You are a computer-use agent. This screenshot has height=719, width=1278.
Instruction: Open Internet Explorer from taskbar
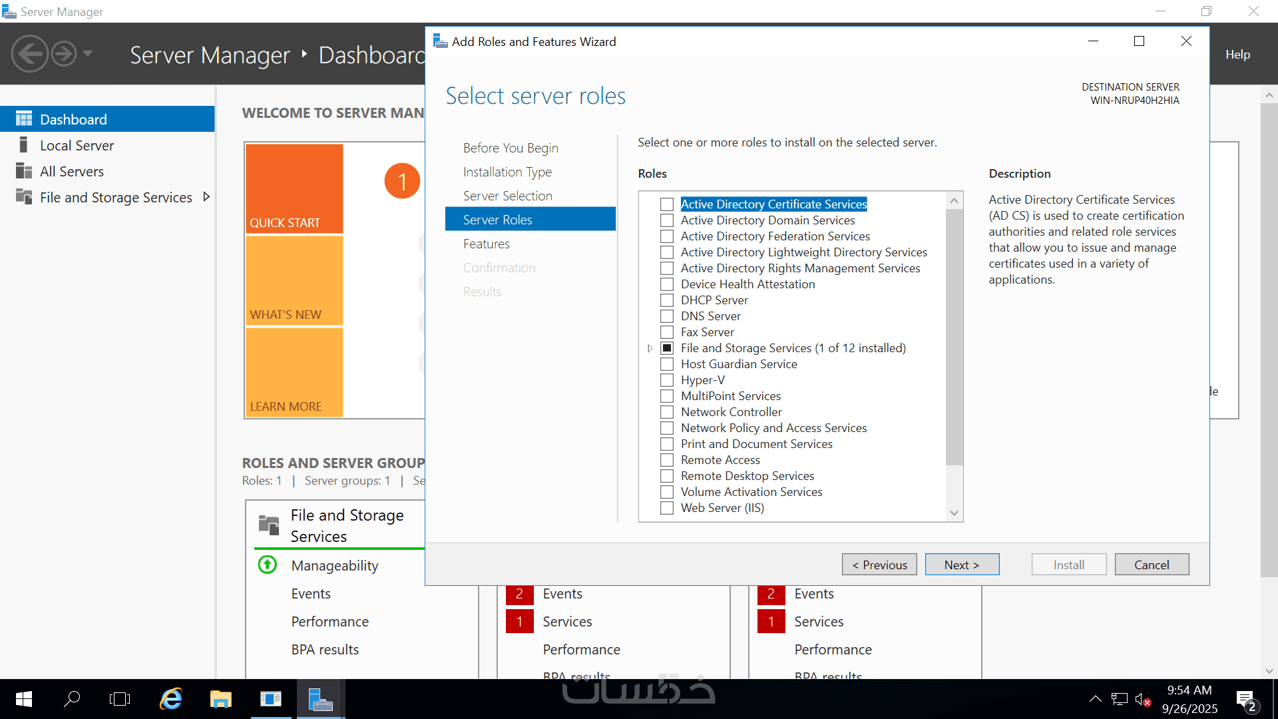[x=171, y=699]
